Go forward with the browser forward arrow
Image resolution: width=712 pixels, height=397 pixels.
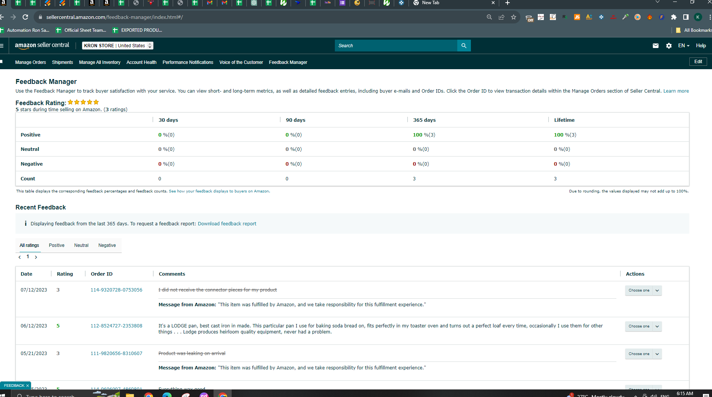[x=13, y=17]
